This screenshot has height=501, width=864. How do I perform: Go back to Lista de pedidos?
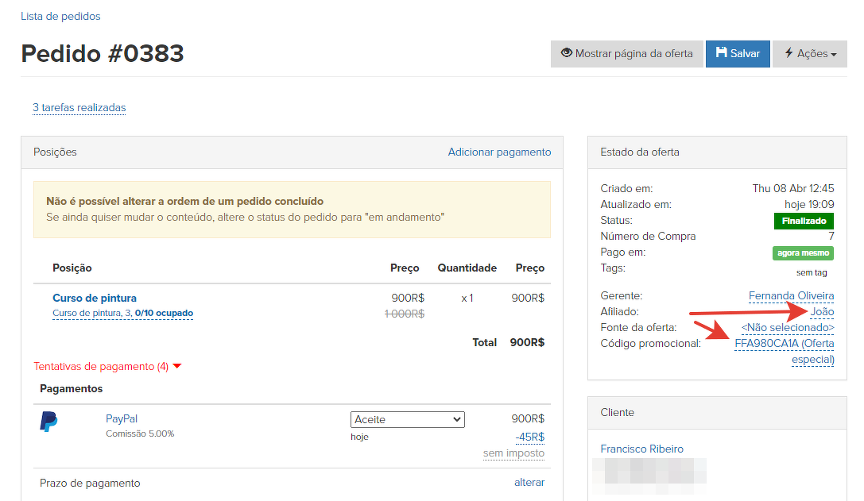(60, 16)
